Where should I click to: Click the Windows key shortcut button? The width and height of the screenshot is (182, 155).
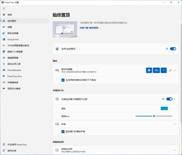coord(149,70)
